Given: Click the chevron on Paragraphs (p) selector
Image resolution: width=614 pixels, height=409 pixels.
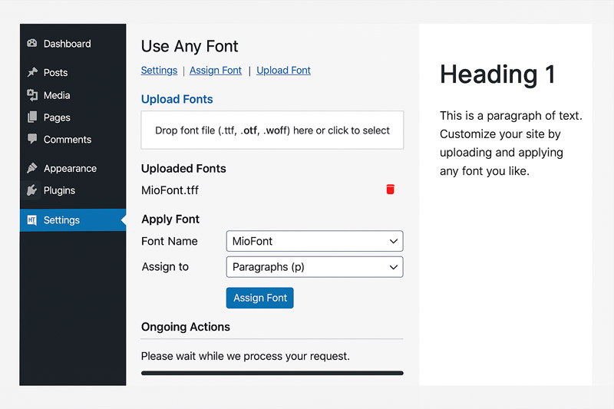Looking at the screenshot, I should (394, 267).
